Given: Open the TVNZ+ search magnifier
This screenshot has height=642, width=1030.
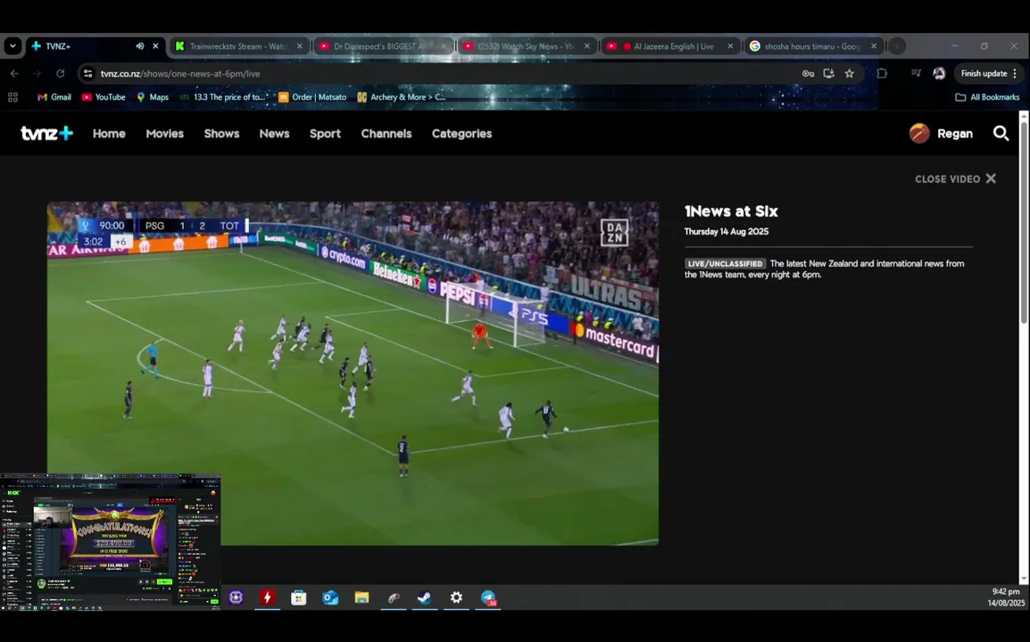Looking at the screenshot, I should coord(1001,134).
